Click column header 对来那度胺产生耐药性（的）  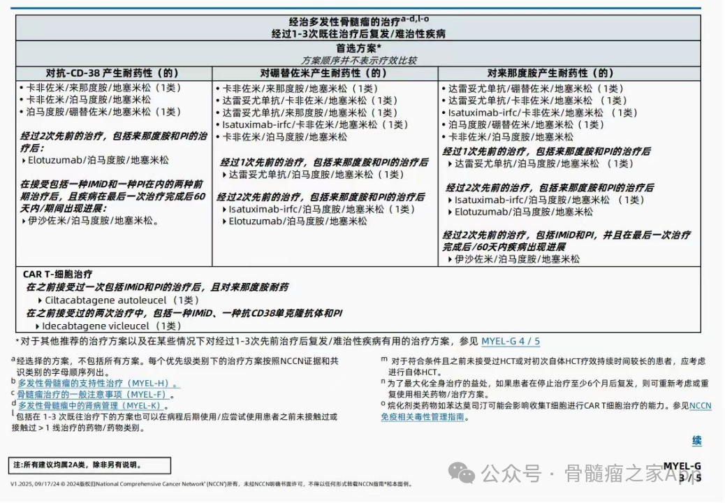tap(550, 73)
